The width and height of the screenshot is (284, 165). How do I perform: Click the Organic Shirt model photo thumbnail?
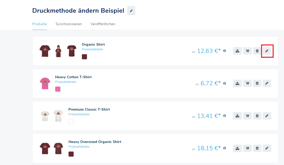coord(58,51)
